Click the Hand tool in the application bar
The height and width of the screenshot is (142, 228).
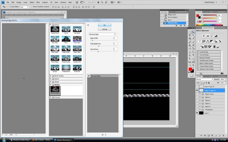(x=98, y=2)
